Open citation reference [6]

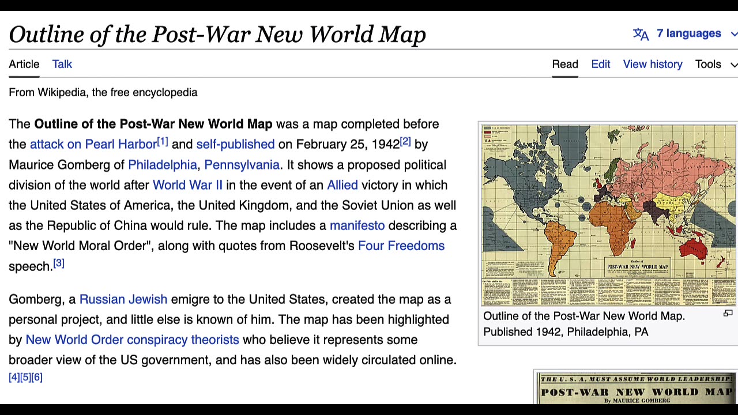tap(37, 377)
